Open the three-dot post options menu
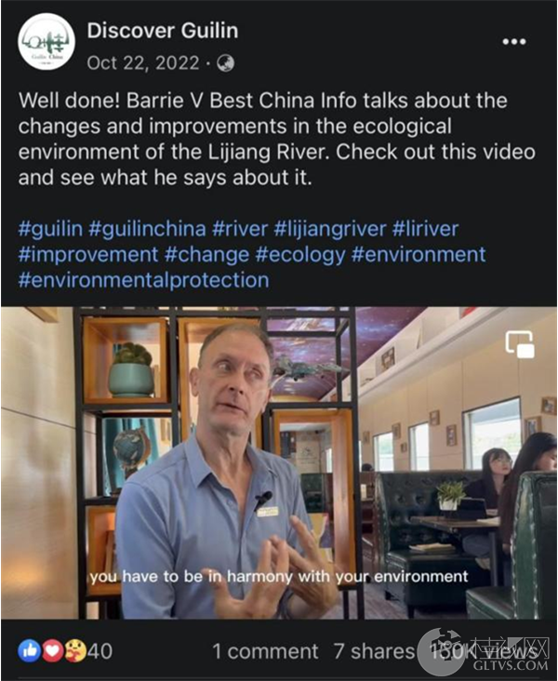Image resolution: width=558 pixels, height=681 pixels. click(x=514, y=42)
